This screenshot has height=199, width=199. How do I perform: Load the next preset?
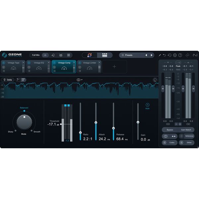coord(152,55)
